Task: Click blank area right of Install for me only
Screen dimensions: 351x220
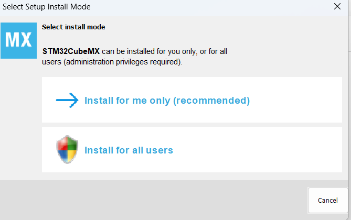Action: pos(296,101)
